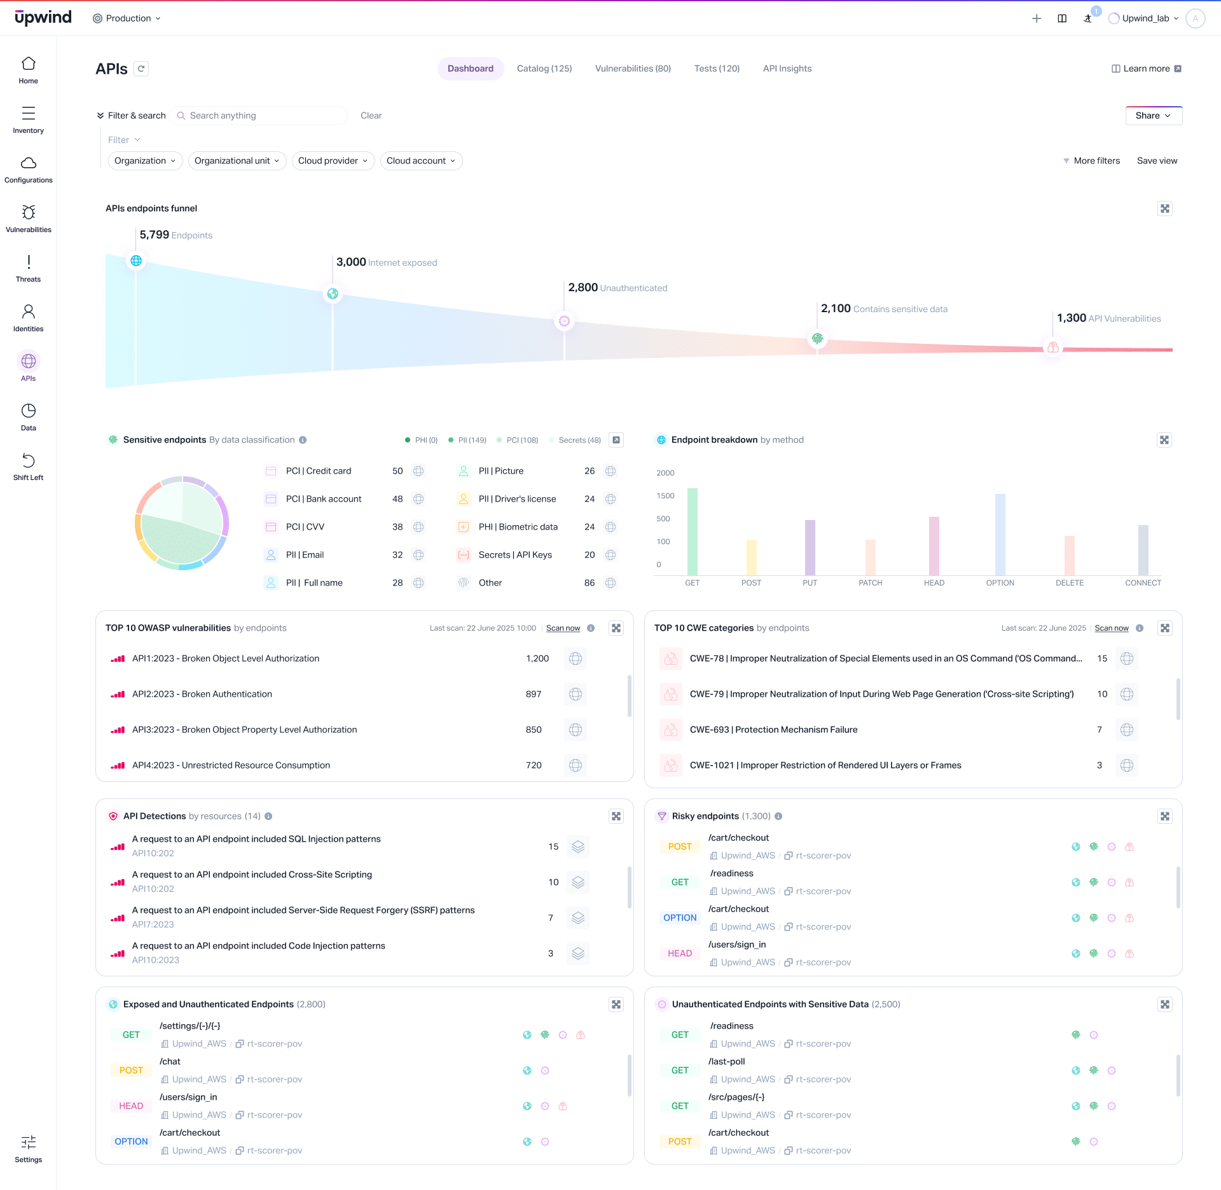The height and width of the screenshot is (1190, 1221).
Task: Open the Share dropdown button
Action: click(x=1154, y=116)
